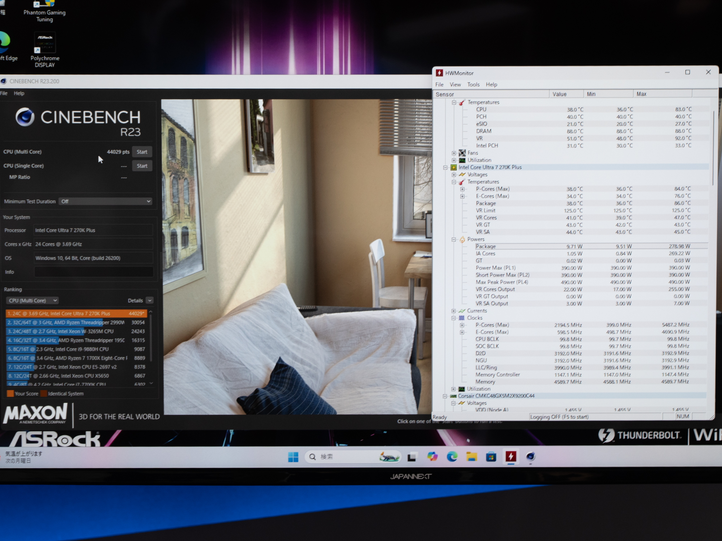Screen dimensions: 722x541
Task: Click the Clocks node icon
Action: coord(462,318)
